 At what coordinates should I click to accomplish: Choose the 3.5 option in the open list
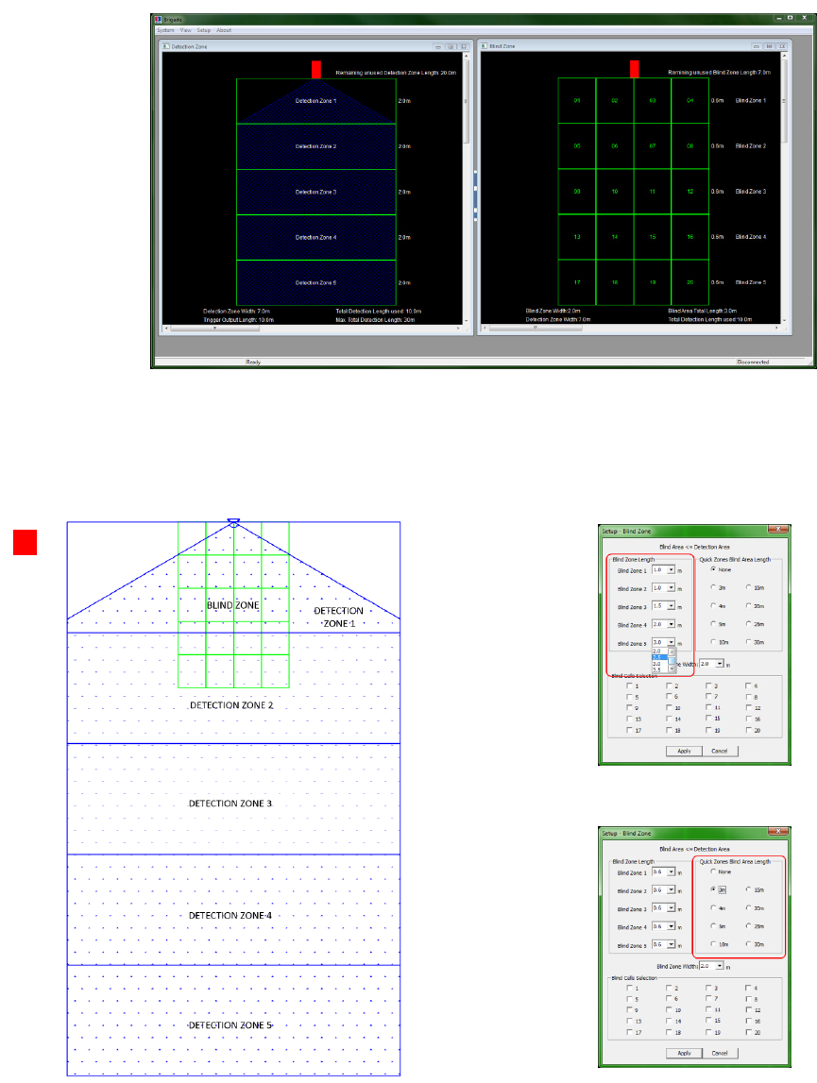tap(660, 670)
